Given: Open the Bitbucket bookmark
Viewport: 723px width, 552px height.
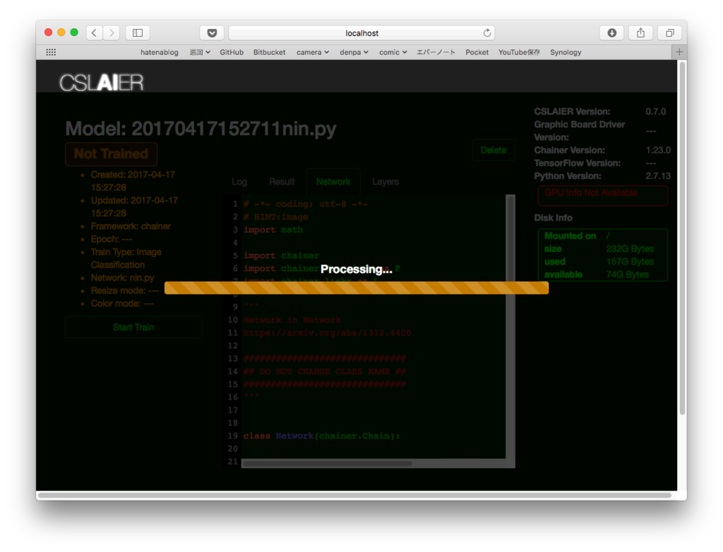Looking at the screenshot, I should click(269, 52).
